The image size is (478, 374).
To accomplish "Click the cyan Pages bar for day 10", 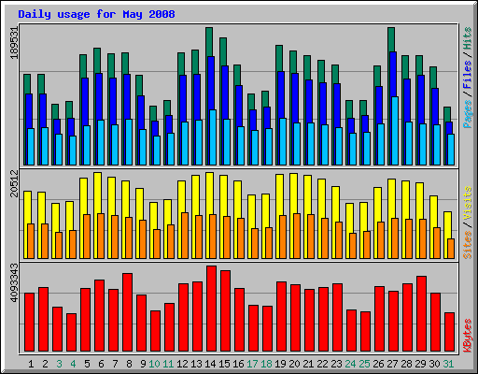I will tap(157, 151).
